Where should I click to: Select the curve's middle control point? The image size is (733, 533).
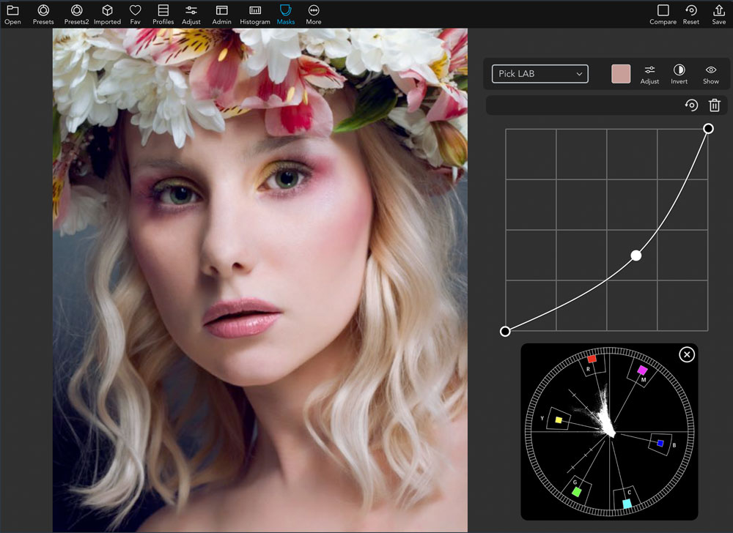pyautogui.click(x=636, y=256)
